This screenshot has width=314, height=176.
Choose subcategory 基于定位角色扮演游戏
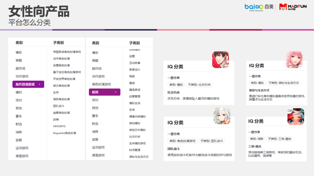point(67,72)
